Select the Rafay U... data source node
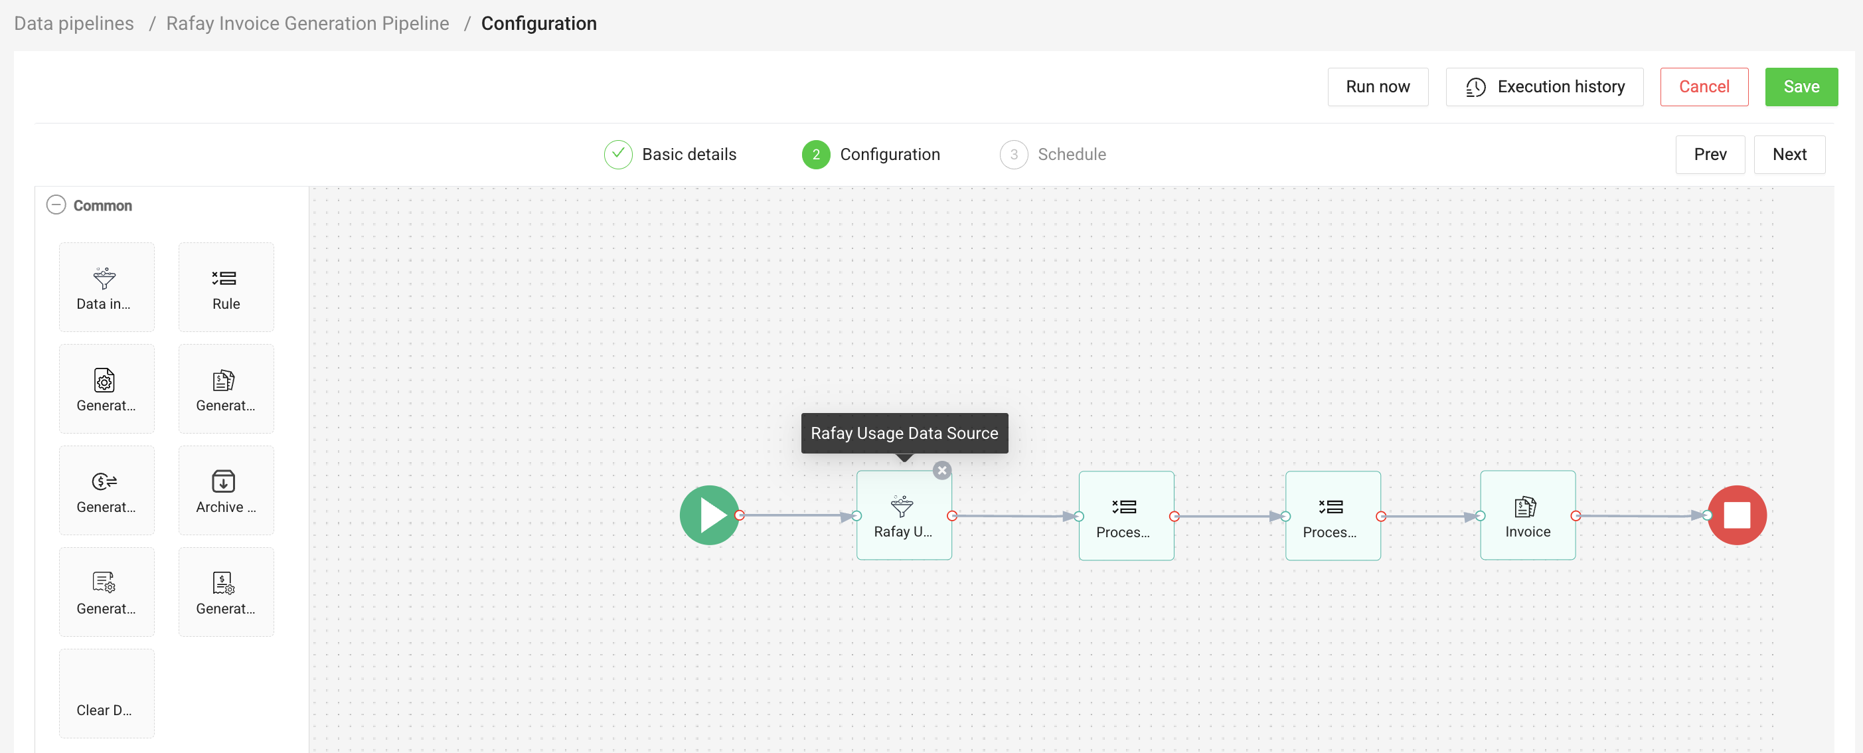The width and height of the screenshot is (1863, 753). click(x=902, y=515)
